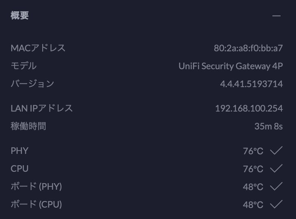
Task: Click the PHY 76°C temperature value
Action: tap(253, 151)
